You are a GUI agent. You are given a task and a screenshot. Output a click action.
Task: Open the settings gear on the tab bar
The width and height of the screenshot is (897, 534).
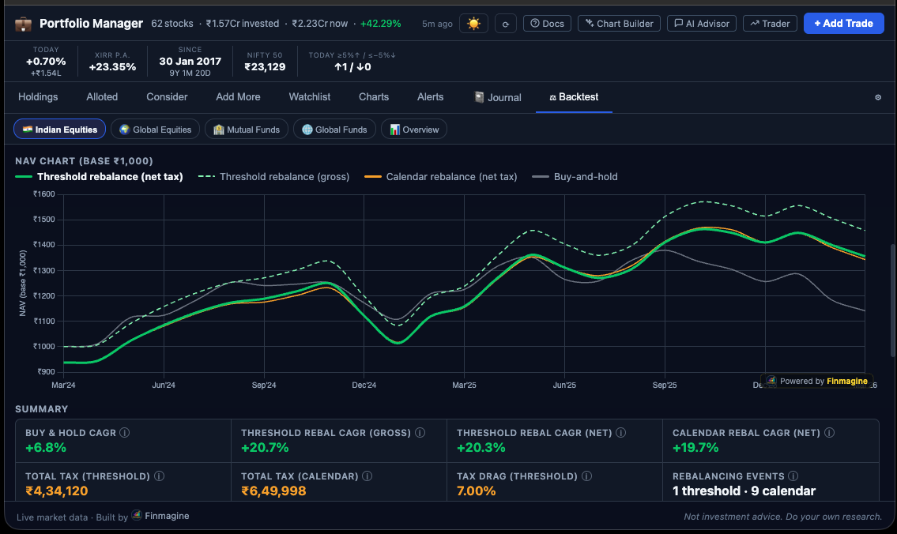(877, 96)
